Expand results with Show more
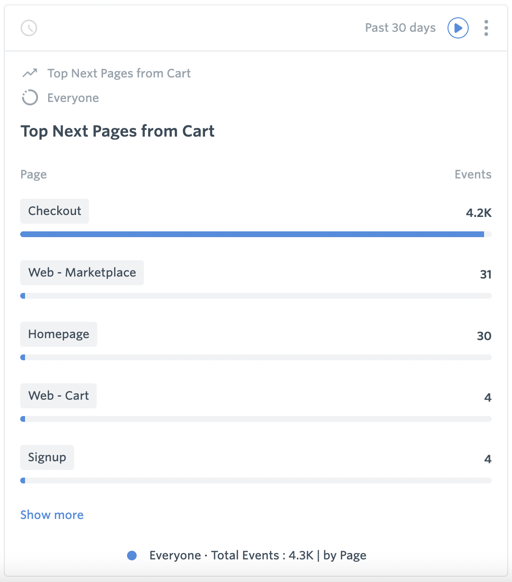 [51, 515]
